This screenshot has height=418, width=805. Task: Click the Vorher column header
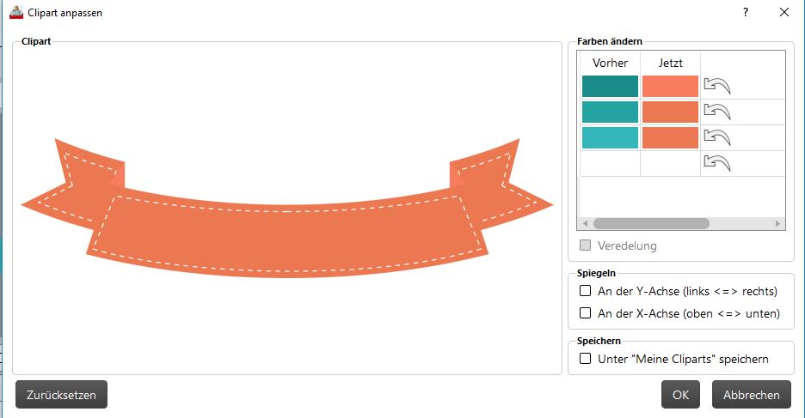(611, 63)
